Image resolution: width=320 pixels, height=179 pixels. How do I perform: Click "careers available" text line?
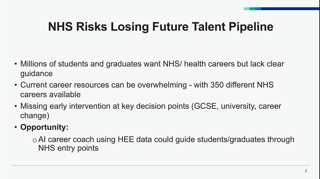click(51, 94)
